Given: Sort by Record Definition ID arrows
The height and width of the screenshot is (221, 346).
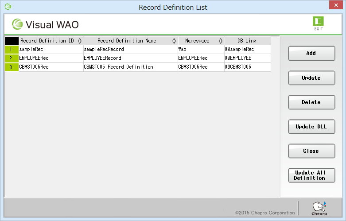Looking at the screenshot, I should pos(79,41).
